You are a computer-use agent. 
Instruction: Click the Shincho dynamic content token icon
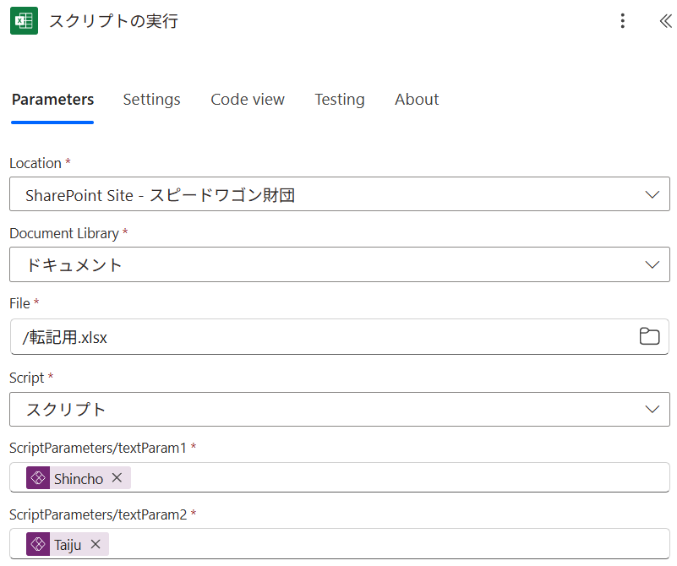tap(38, 478)
